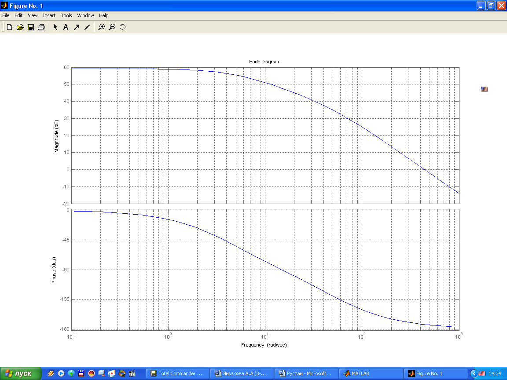Click the blue phase curve in lower plot
507x380 pixels.
265,261
